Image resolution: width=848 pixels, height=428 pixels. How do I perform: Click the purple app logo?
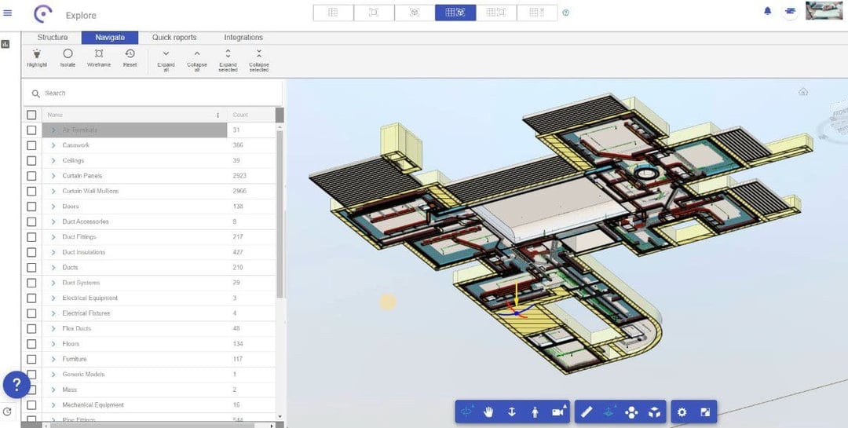pyautogui.click(x=42, y=14)
